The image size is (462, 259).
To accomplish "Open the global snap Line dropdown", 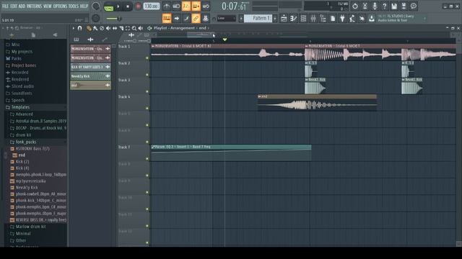I will click(226, 19).
